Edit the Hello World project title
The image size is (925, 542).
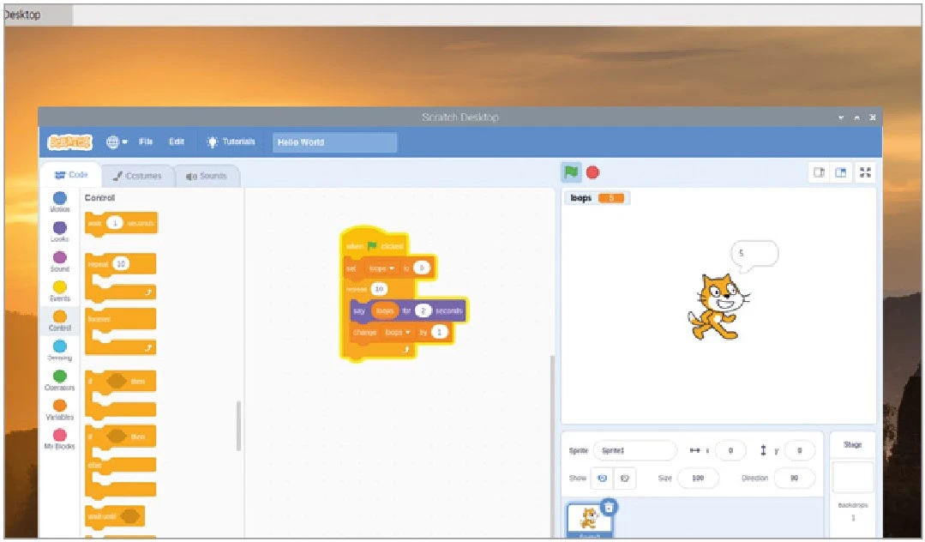point(334,142)
